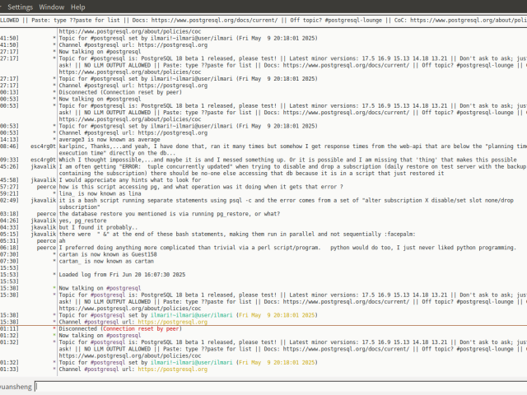
Task: Click peerce's "ah" message
Action: [62, 240]
